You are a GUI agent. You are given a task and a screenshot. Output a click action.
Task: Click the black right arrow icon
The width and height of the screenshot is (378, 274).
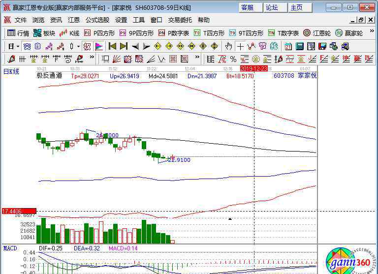[146, 46]
